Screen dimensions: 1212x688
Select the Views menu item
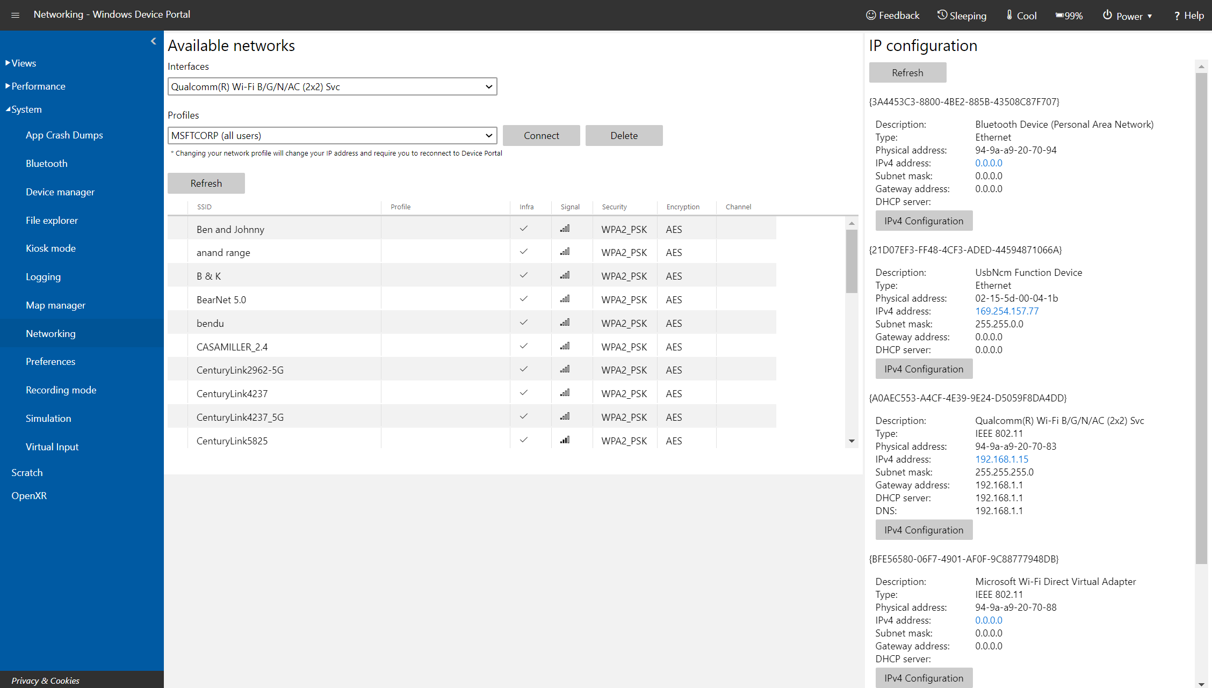point(23,62)
